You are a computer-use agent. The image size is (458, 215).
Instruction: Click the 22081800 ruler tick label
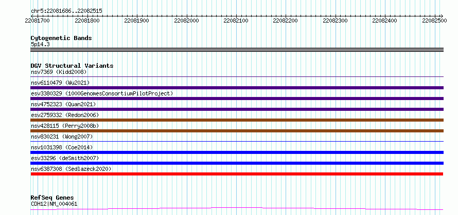click(x=87, y=21)
